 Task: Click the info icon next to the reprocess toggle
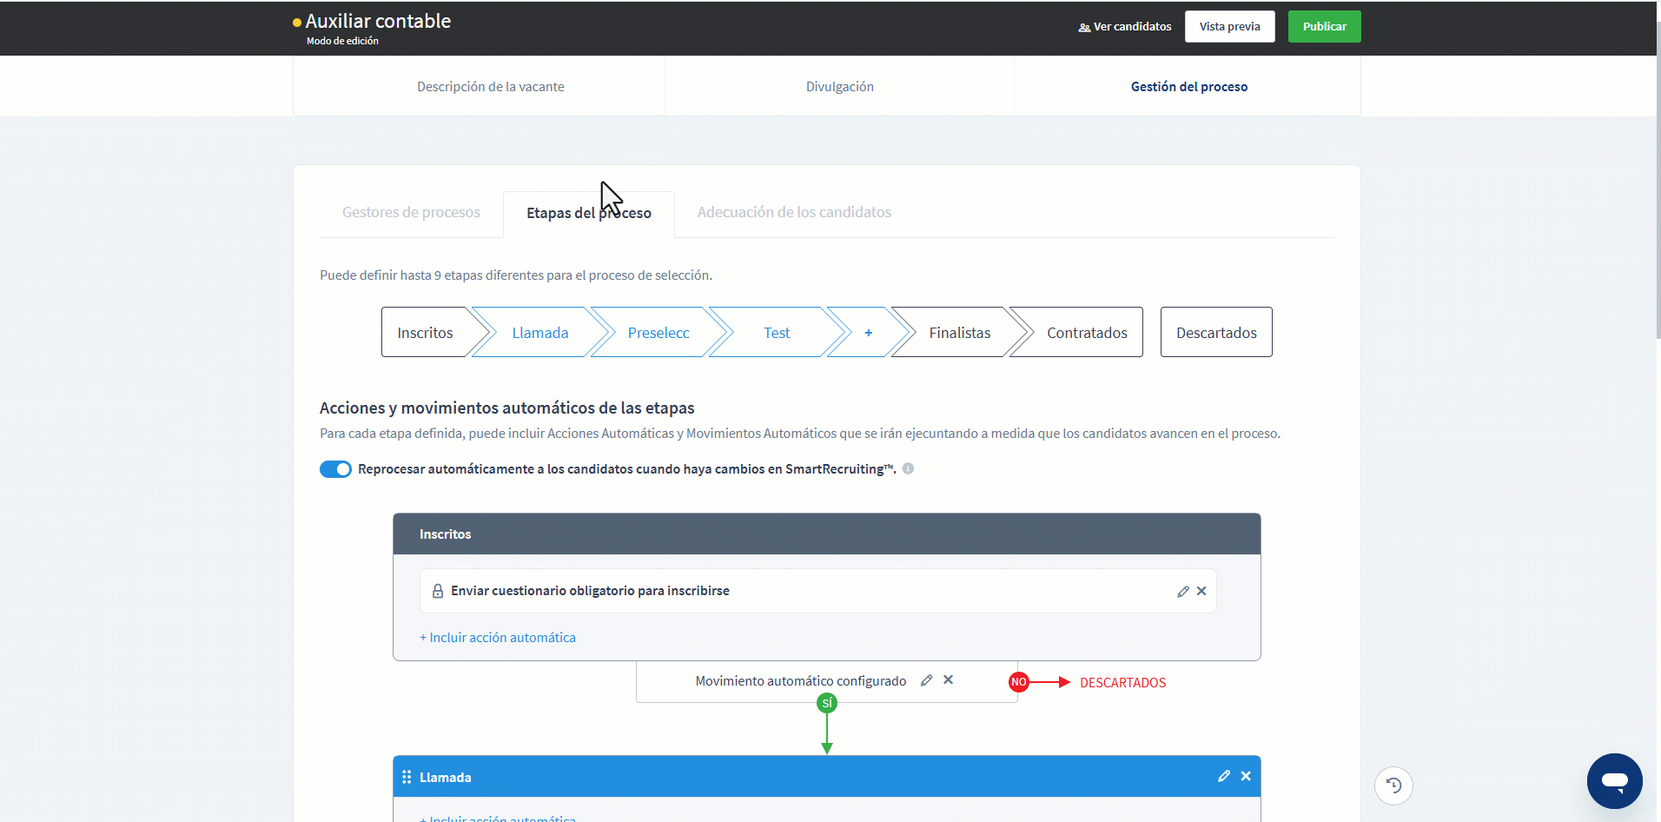[x=909, y=468]
